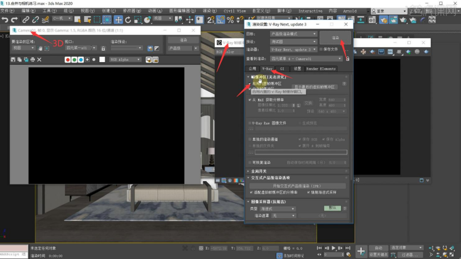Enable resumable rendering checkbox

pos(250,162)
